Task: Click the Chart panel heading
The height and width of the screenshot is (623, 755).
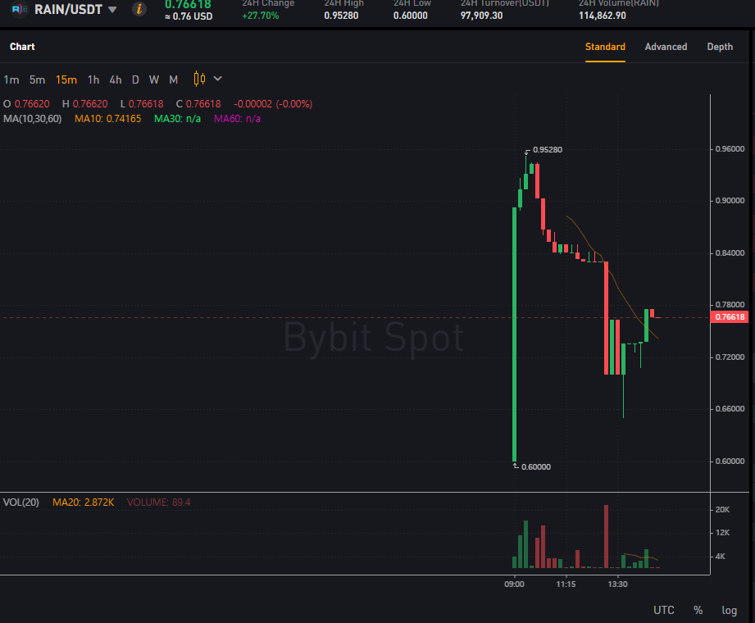Action: (x=22, y=47)
